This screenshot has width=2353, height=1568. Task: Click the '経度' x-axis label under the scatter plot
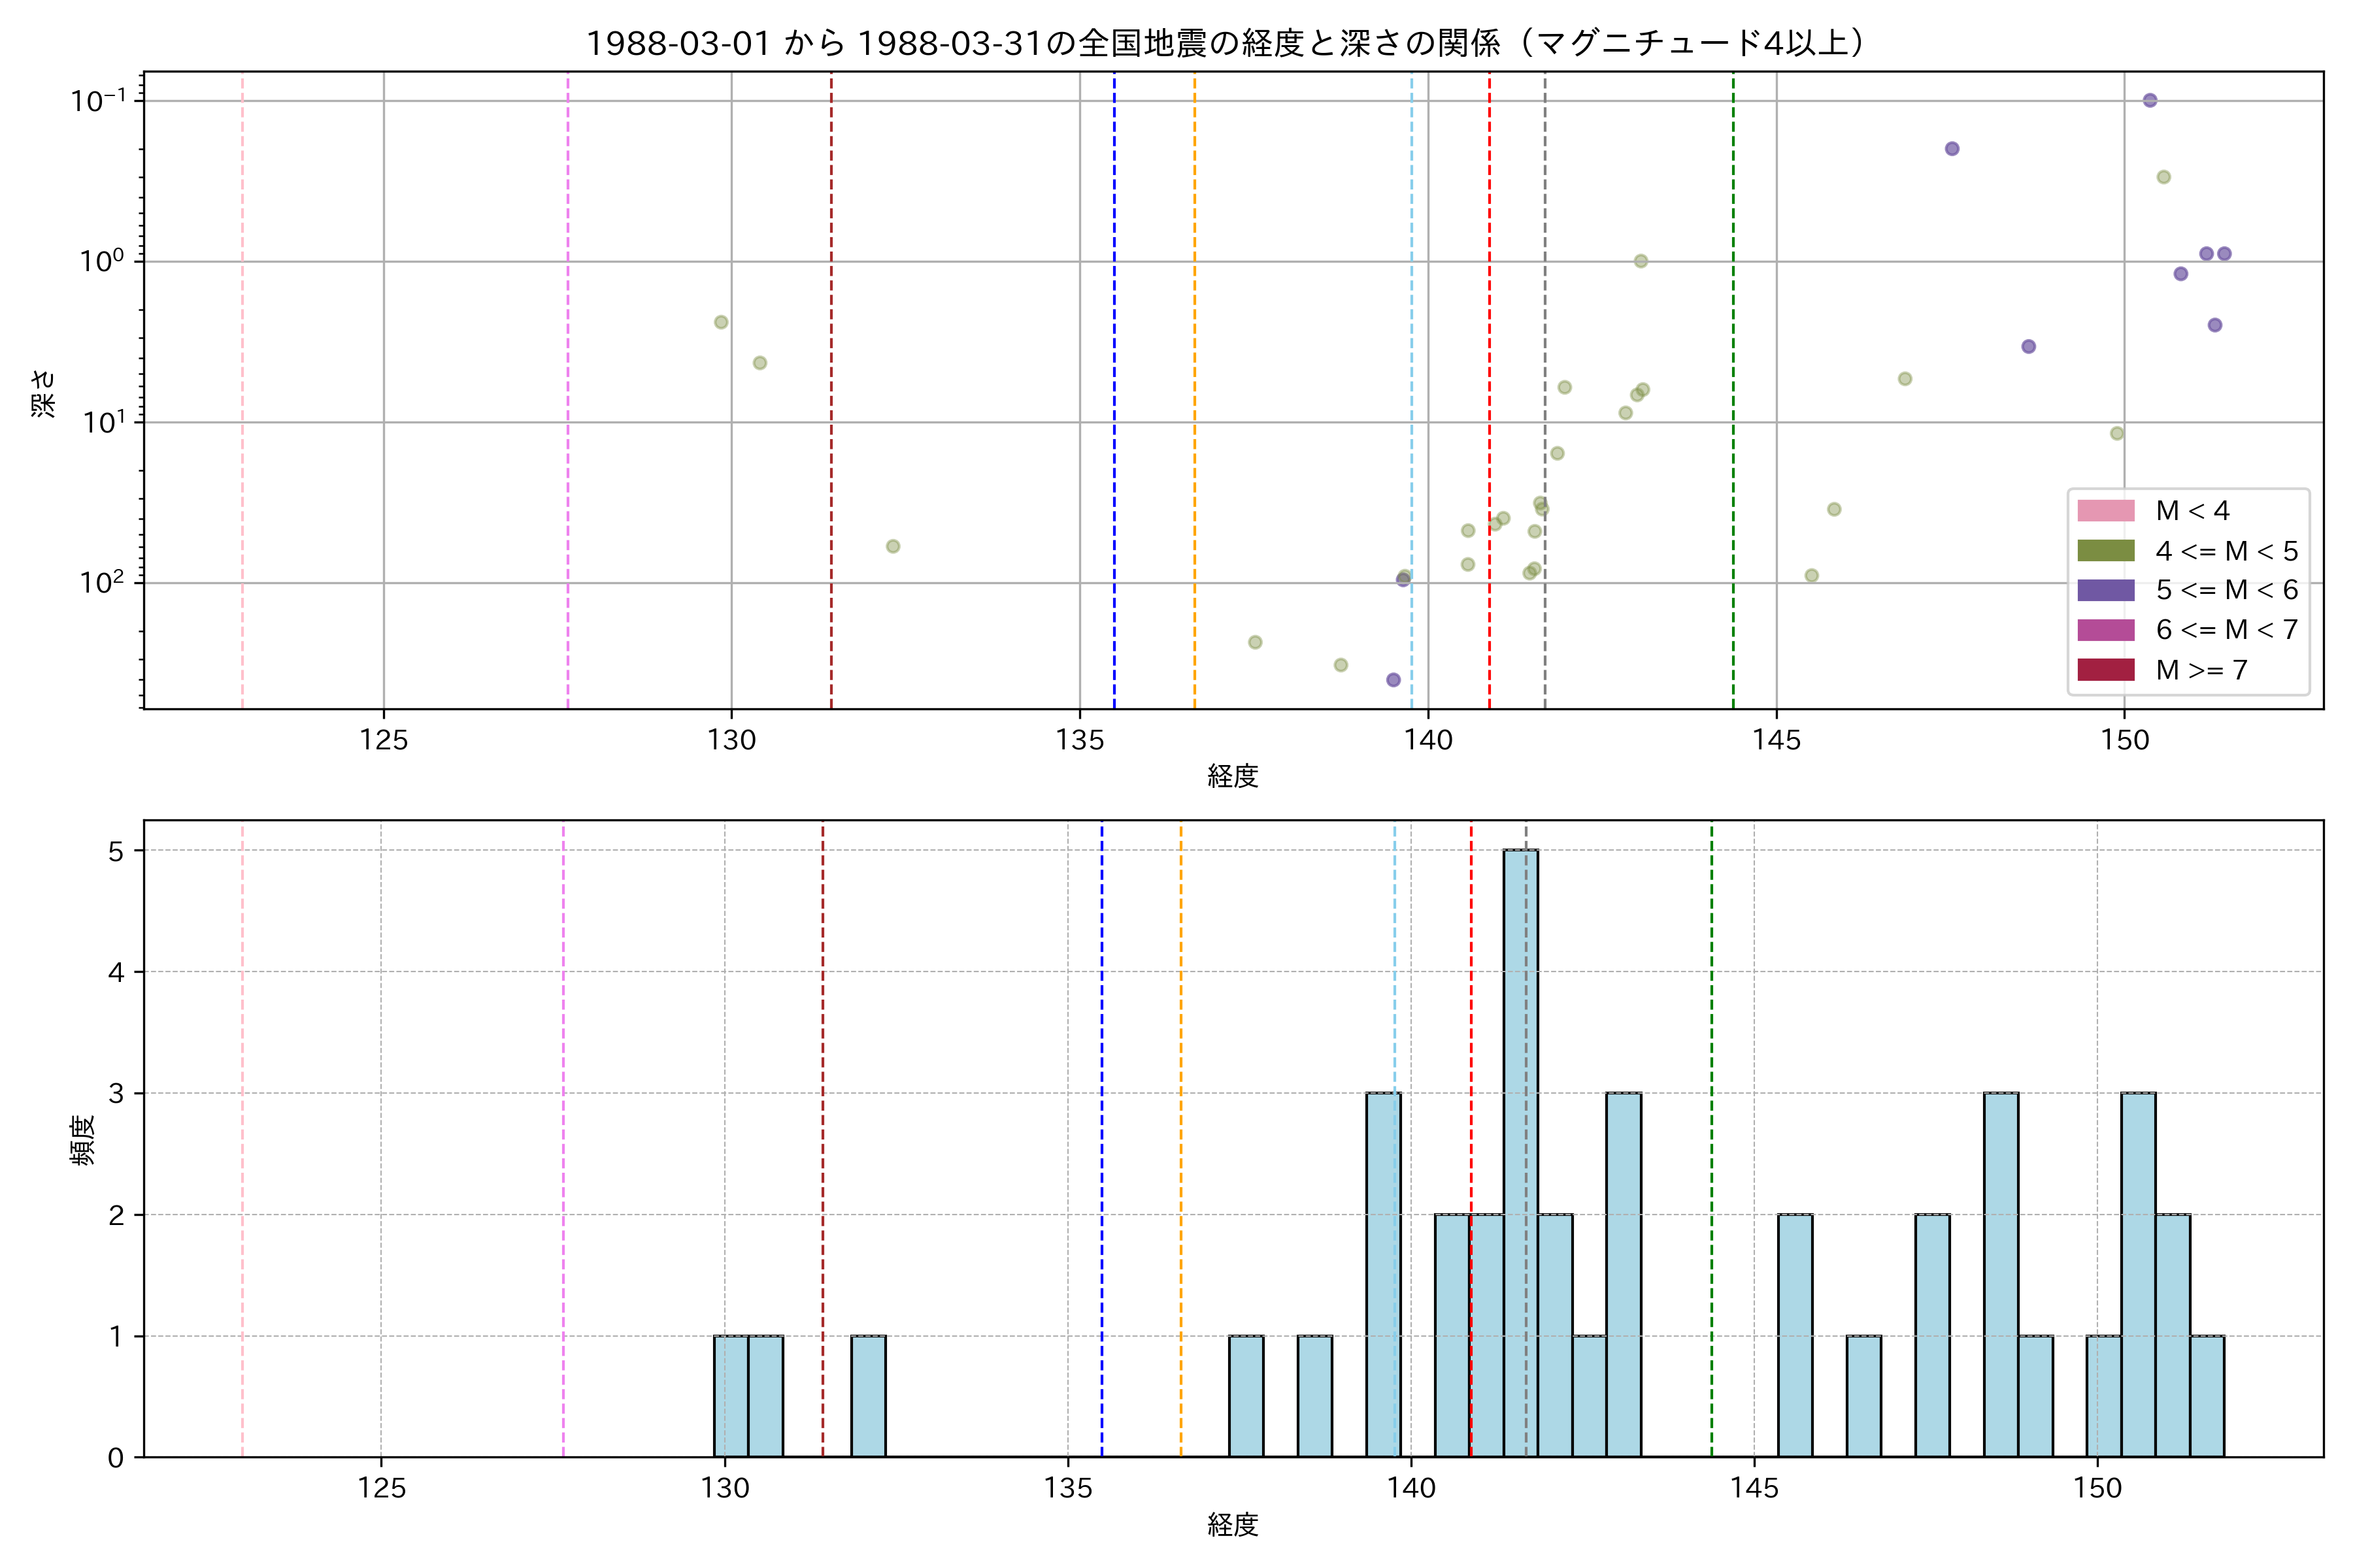tap(1233, 776)
